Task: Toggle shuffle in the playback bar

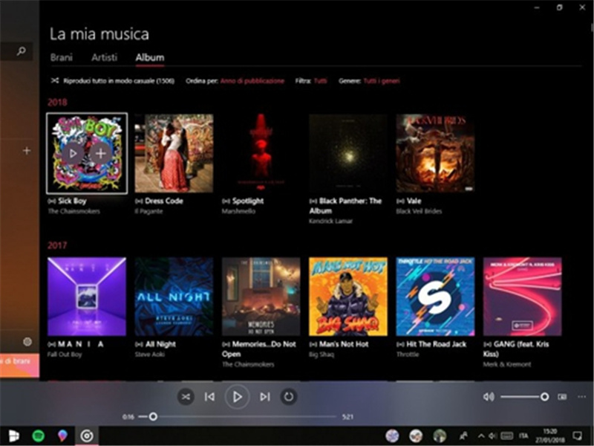Action: click(186, 397)
